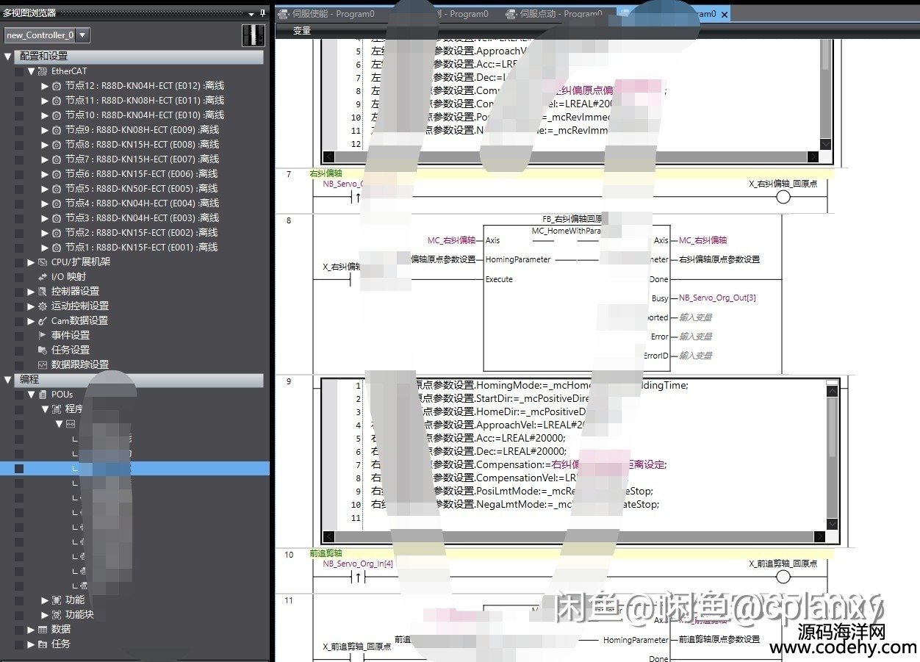Expand the 任务 node under 编程

(x=32, y=644)
